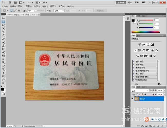Open the 文件(F) menu
The width and height of the screenshot is (167, 128).
coord(5,6)
